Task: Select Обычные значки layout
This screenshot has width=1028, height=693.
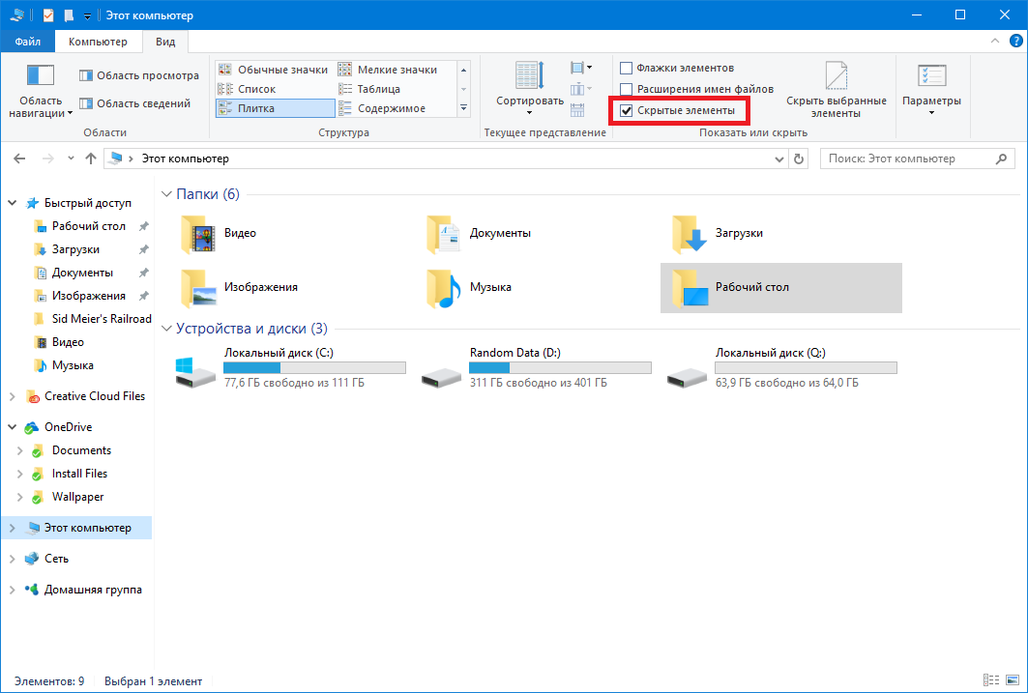Action: (x=274, y=70)
